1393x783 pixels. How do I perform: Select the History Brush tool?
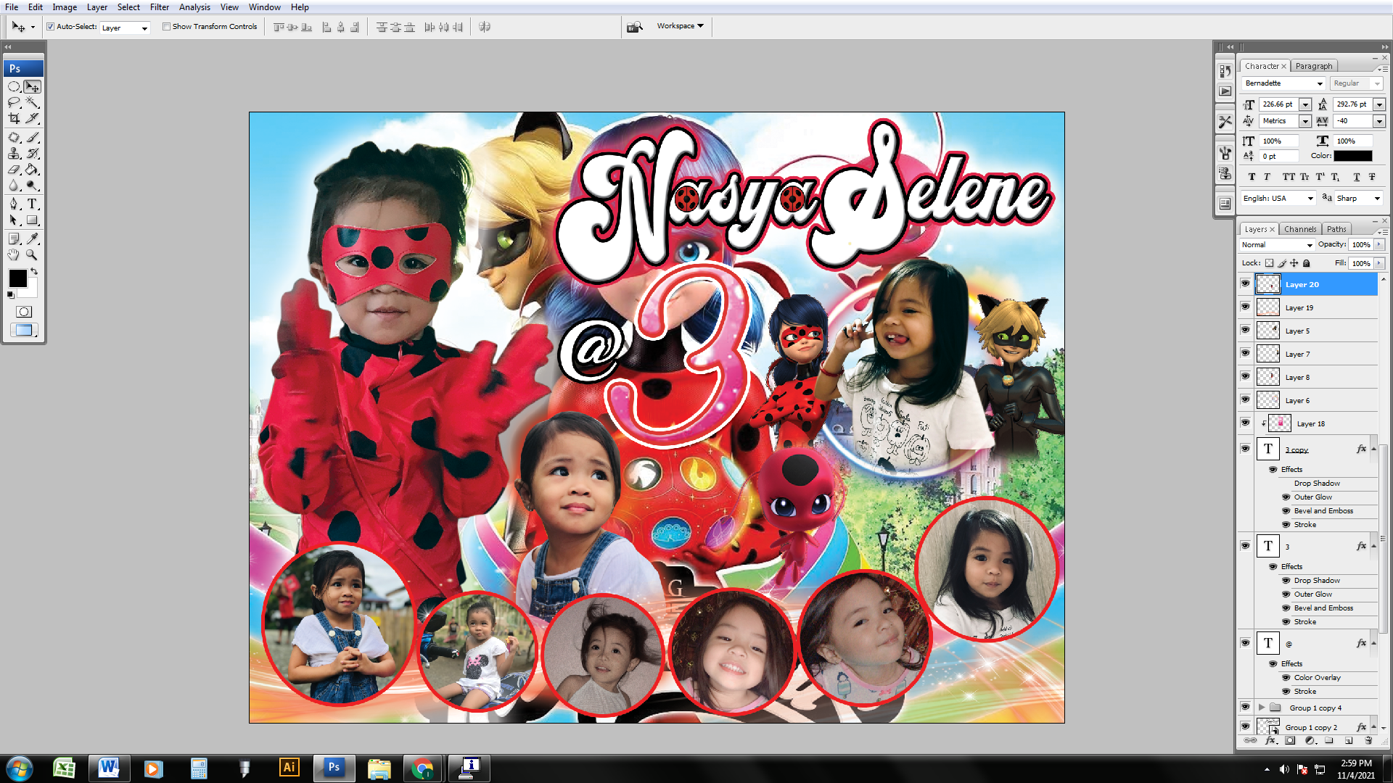point(33,153)
